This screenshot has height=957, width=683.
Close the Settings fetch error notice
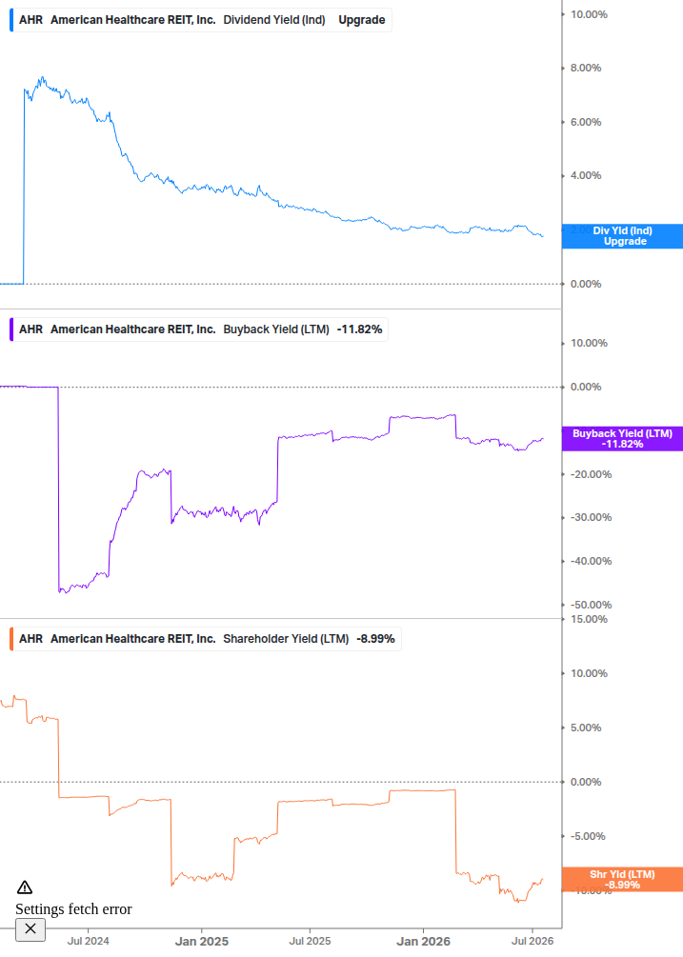pyautogui.click(x=30, y=929)
